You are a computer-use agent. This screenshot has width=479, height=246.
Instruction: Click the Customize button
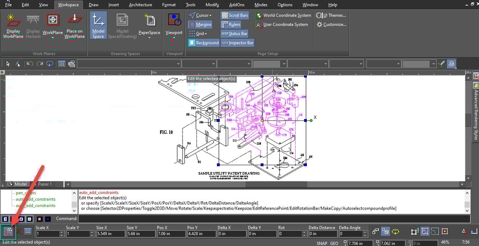(x=331, y=25)
